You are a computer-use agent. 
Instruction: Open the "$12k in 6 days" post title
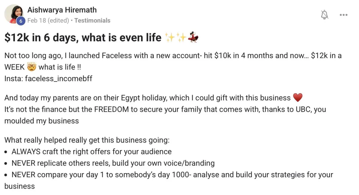[83, 38]
